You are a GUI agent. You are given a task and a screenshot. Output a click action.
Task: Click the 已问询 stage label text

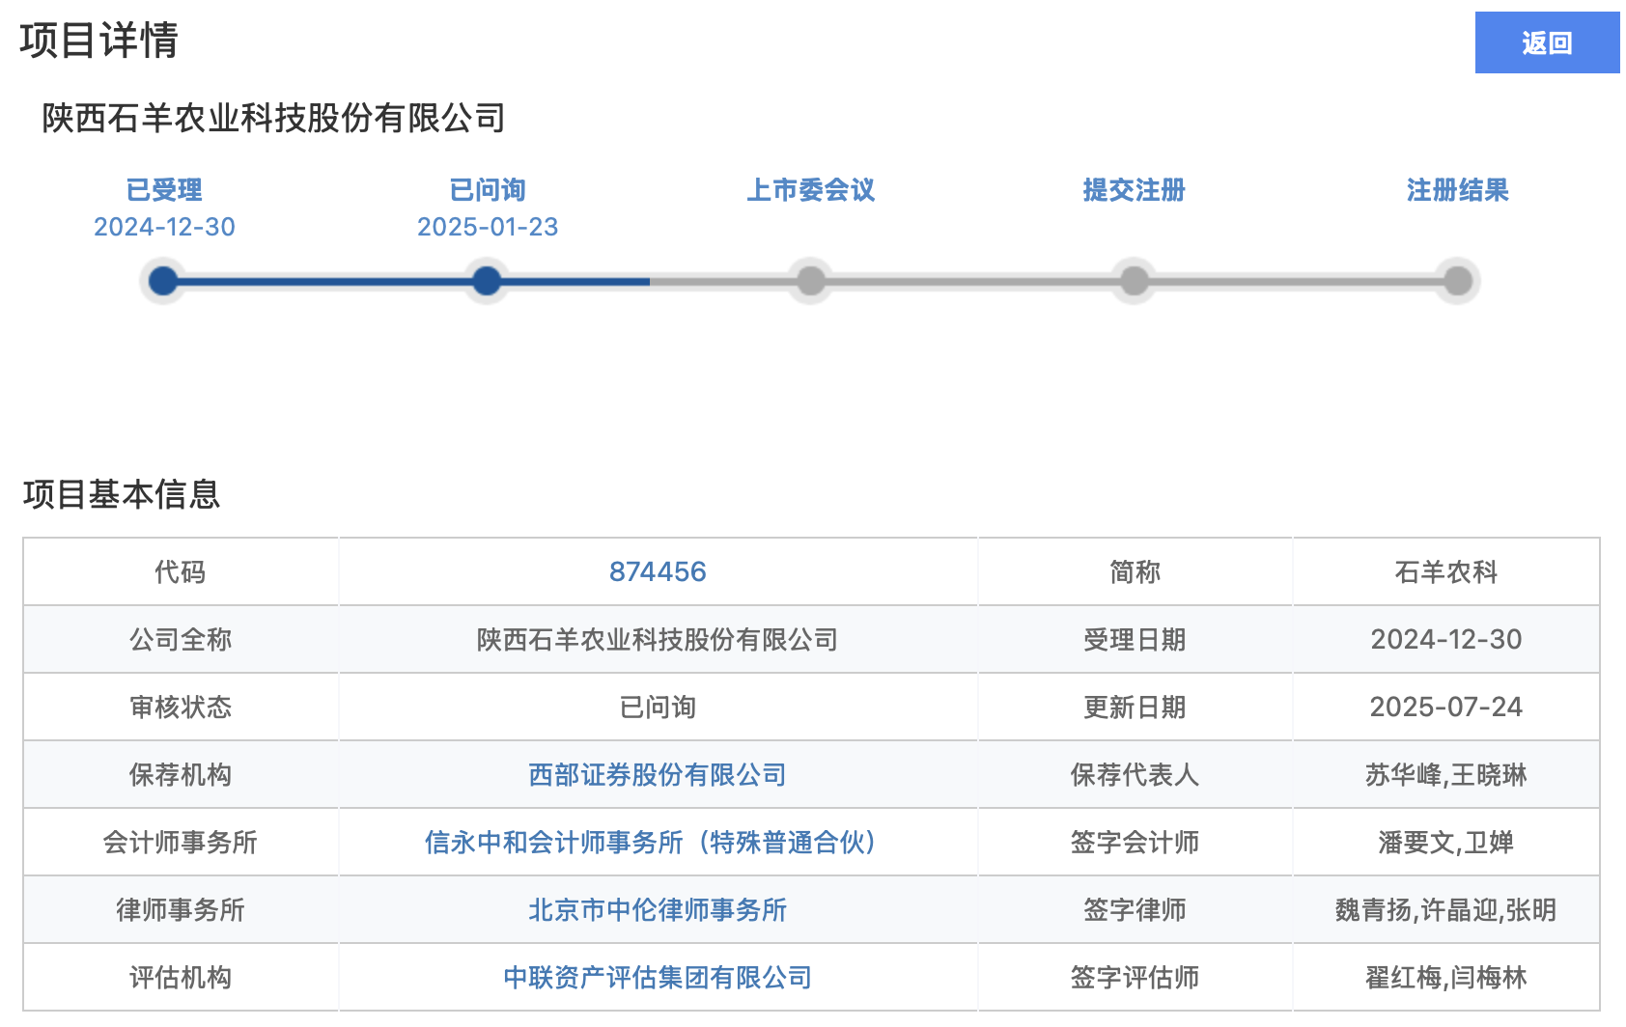pos(486,190)
